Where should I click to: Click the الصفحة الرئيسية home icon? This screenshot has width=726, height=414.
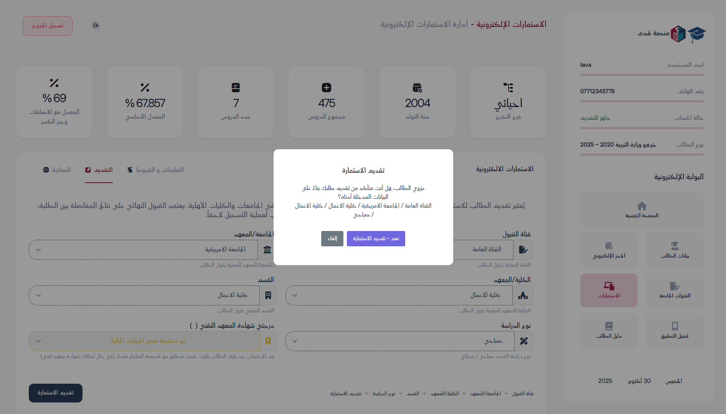[x=642, y=206]
